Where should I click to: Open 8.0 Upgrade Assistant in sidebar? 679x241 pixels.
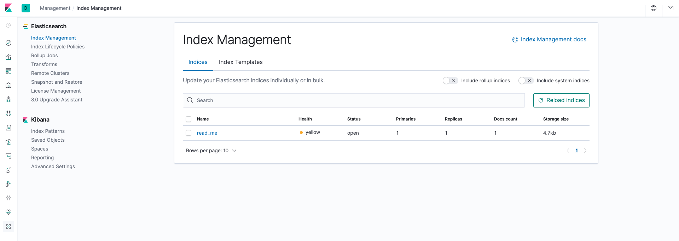click(57, 100)
